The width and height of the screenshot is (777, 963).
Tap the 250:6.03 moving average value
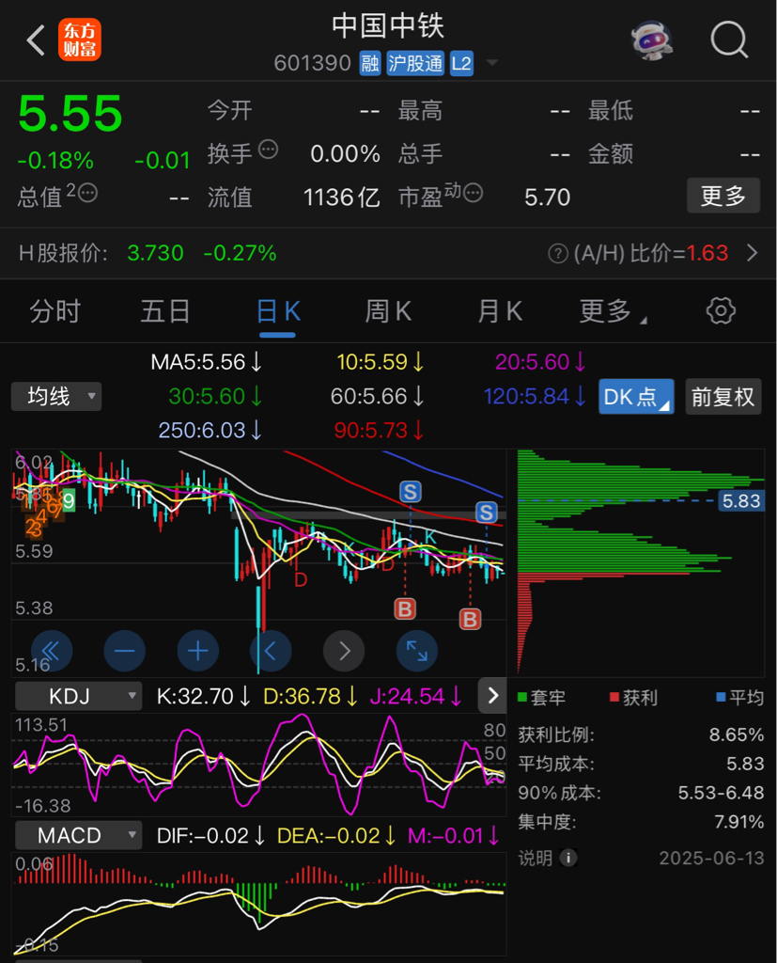pos(210,430)
